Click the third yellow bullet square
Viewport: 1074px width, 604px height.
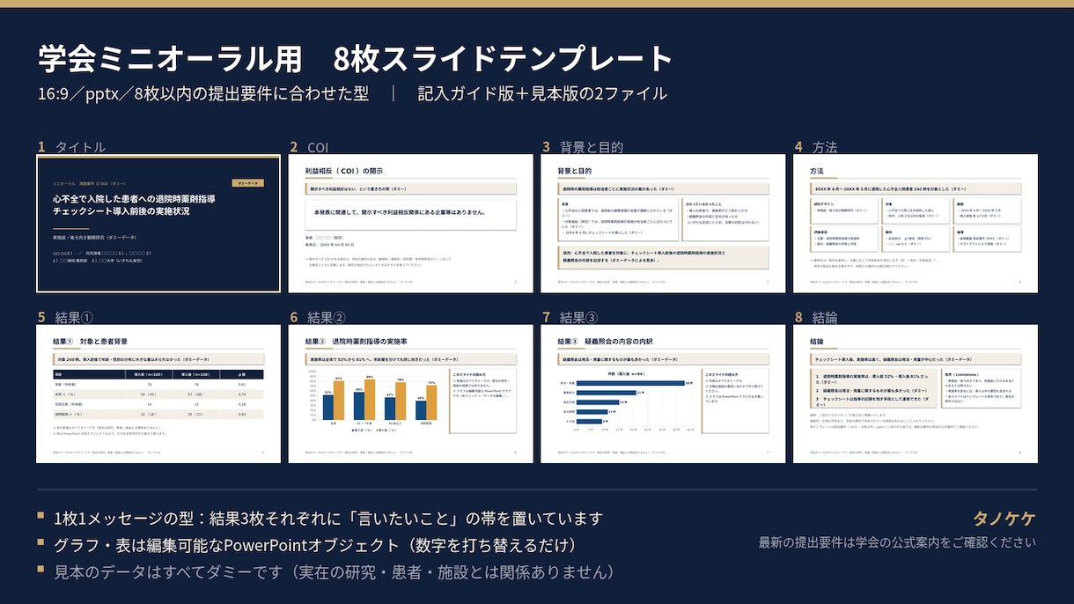(40, 570)
